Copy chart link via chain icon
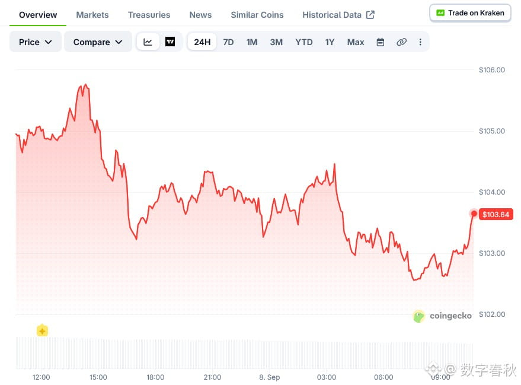521x385 pixels. [x=401, y=42]
